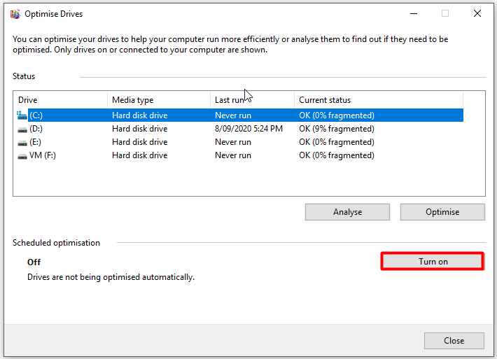Viewport: 497px width, 359px height.
Task: Select the E: drive icon
Action: (22, 143)
